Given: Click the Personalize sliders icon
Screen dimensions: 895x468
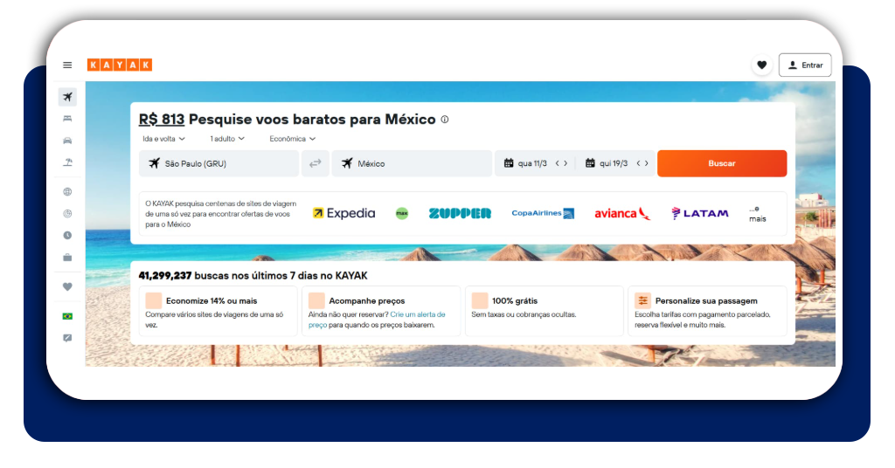Looking at the screenshot, I should pyautogui.click(x=642, y=300).
